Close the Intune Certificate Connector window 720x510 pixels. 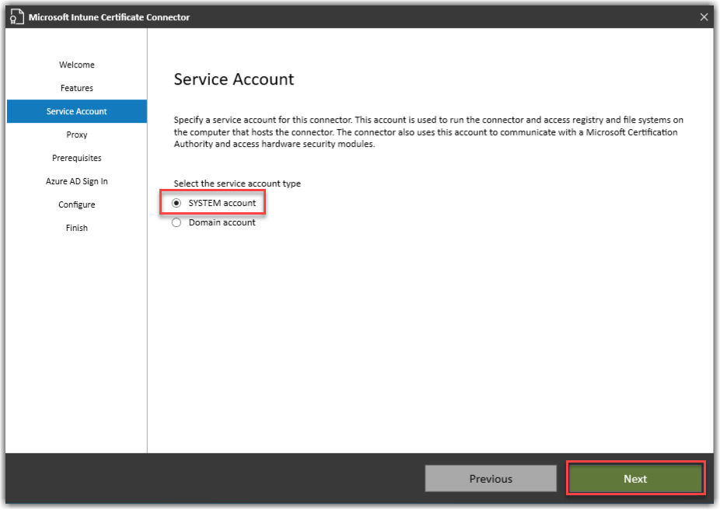point(704,17)
